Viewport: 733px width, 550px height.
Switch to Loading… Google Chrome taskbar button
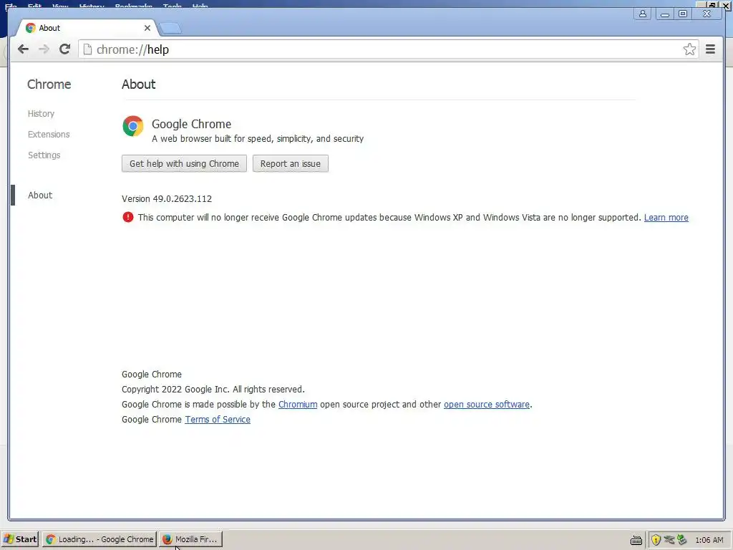pyautogui.click(x=100, y=539)
